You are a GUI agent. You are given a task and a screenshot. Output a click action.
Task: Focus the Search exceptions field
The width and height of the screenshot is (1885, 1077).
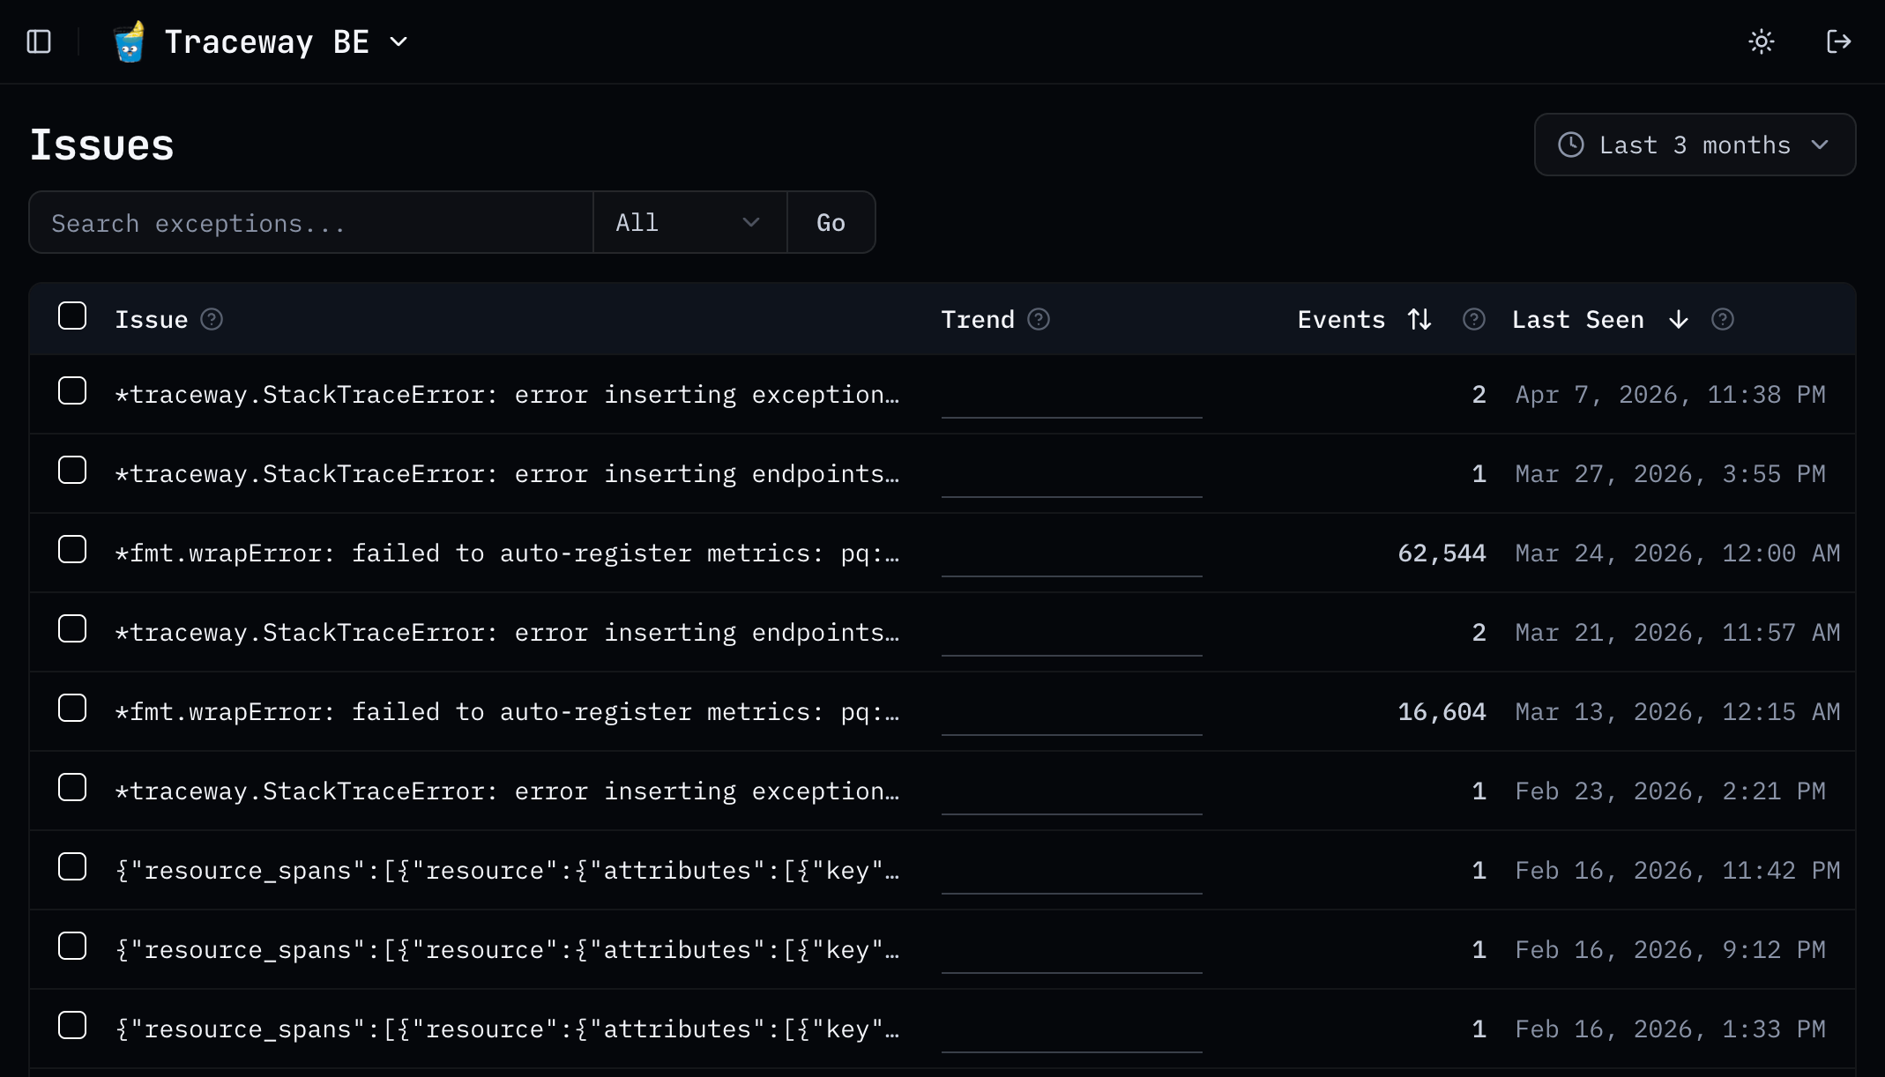tap(311, 222)
